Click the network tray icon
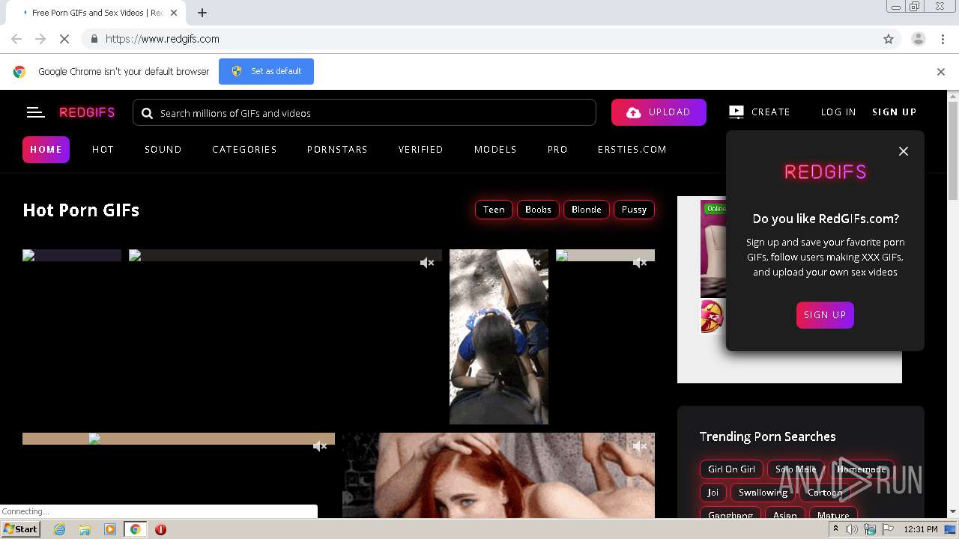 870,529
